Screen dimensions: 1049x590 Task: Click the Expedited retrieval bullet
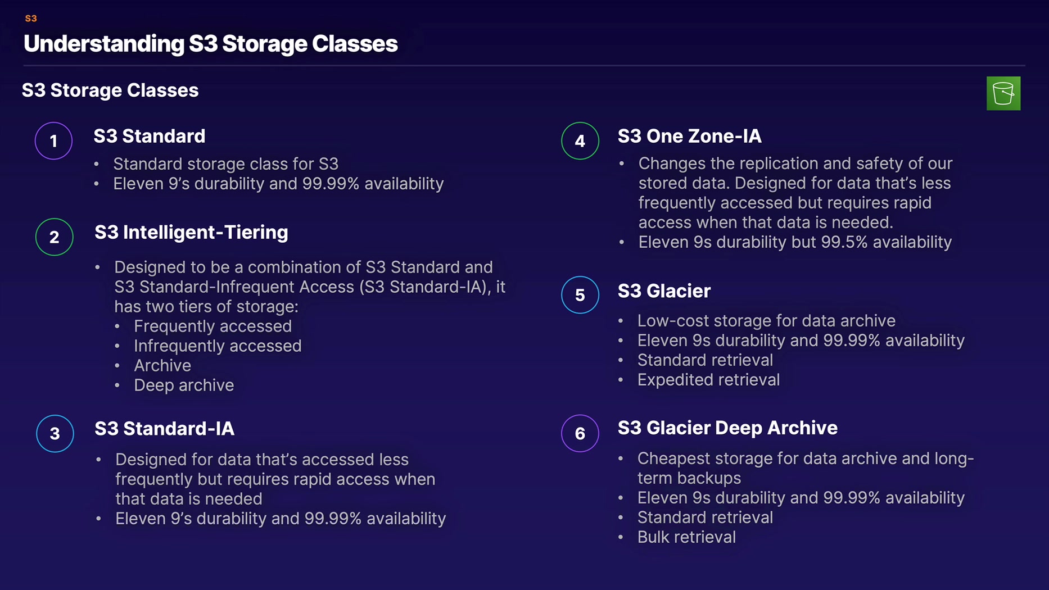click(708, 380)
